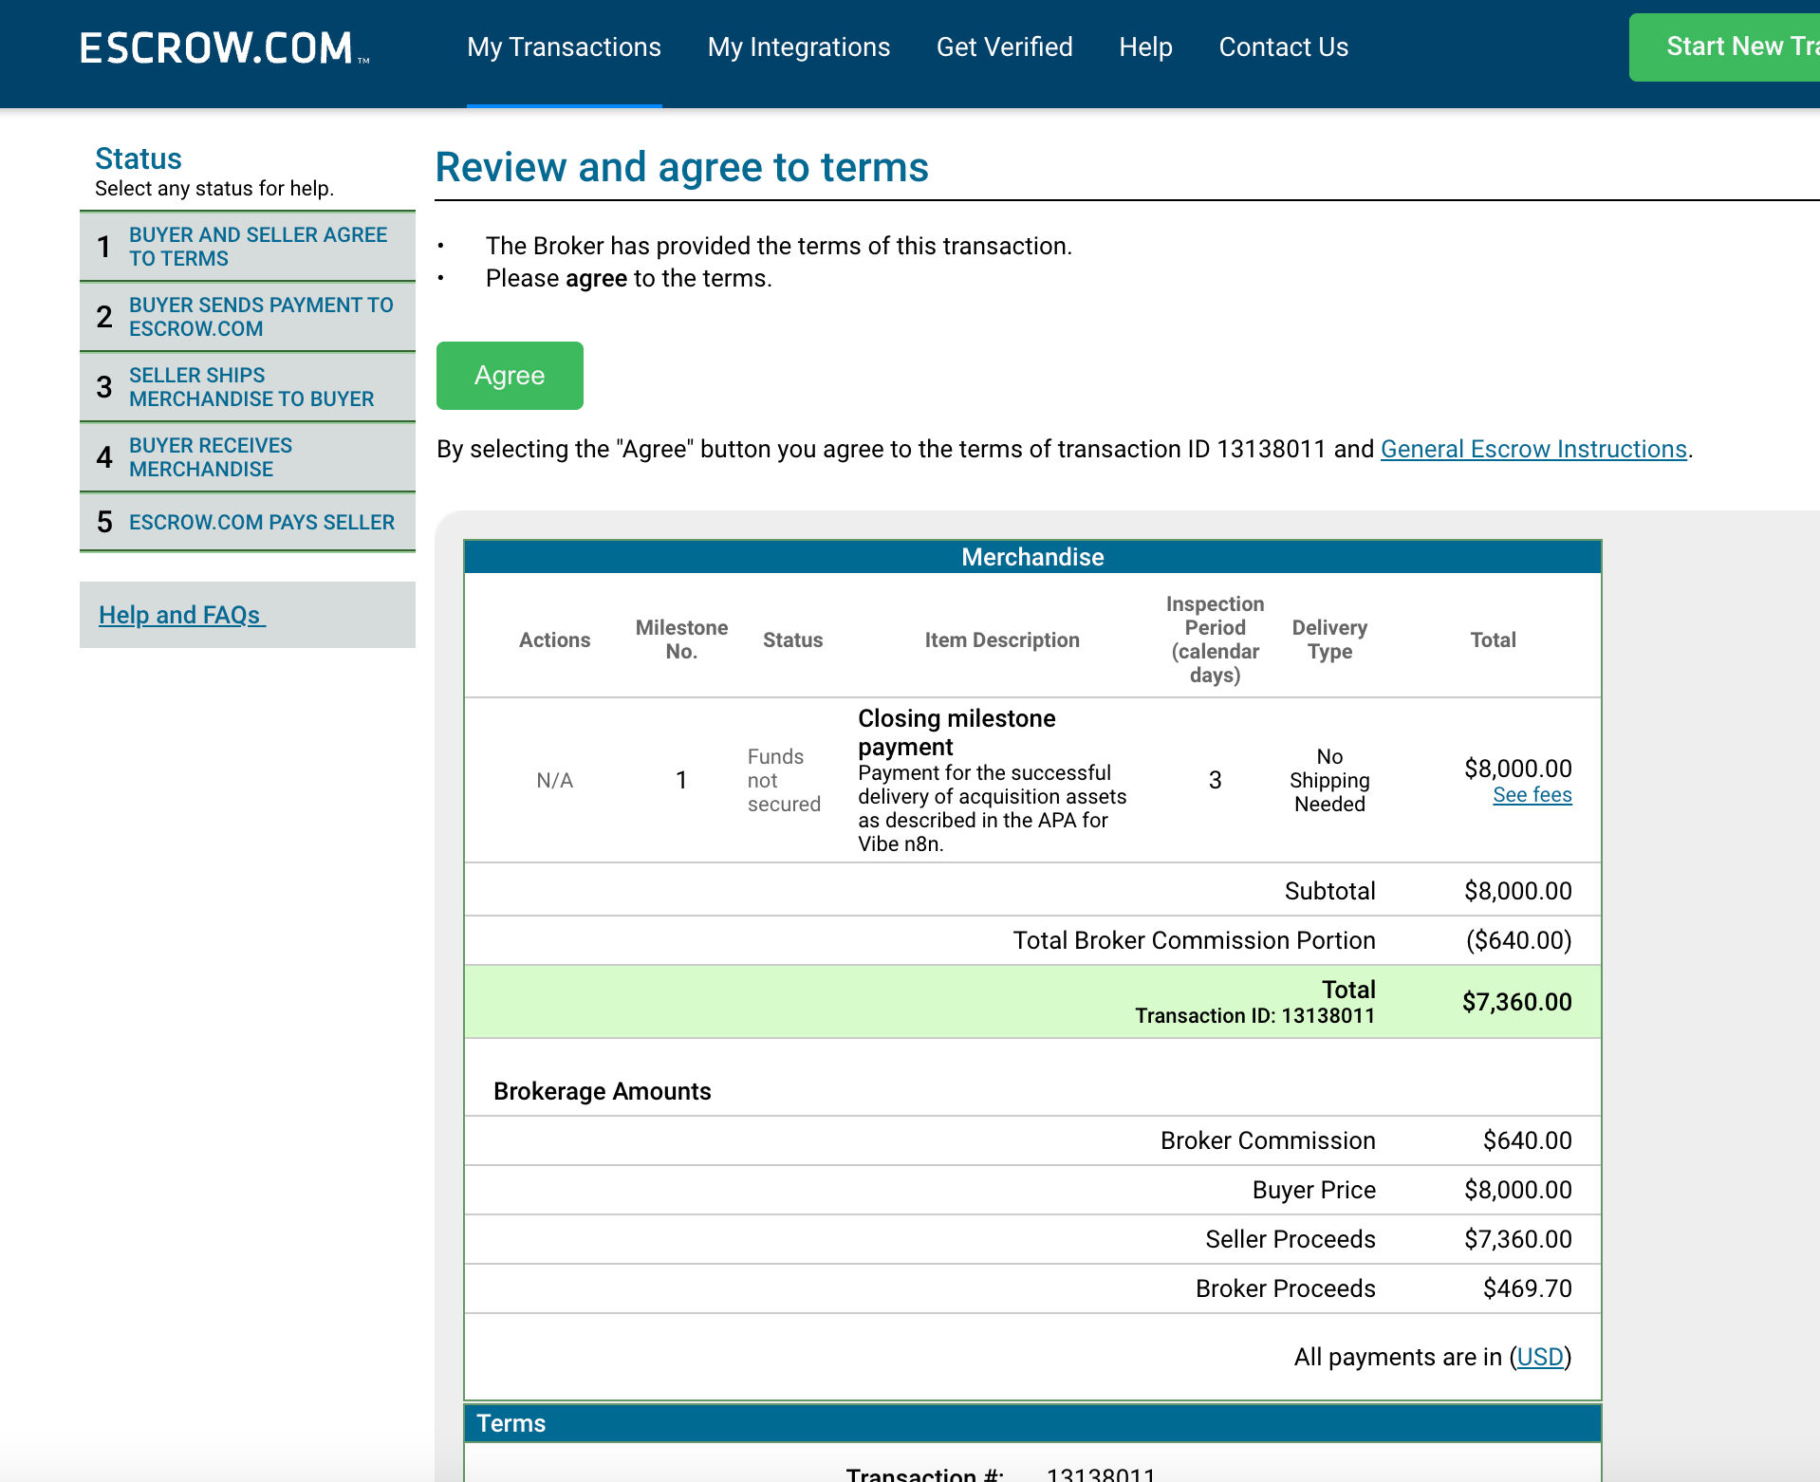Click the See fees link
This screenshot has height=1482, width=1820.
tap(1532, 795)
